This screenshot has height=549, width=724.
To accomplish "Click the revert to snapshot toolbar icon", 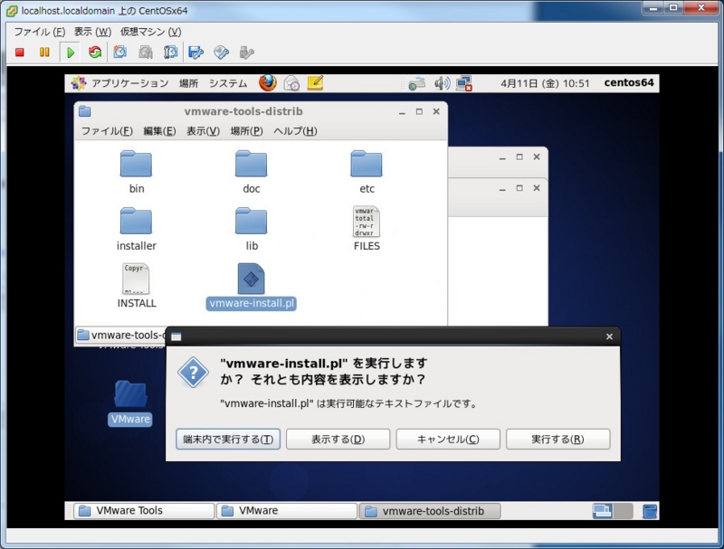I will pyautogui.click(x=146, y=52).
